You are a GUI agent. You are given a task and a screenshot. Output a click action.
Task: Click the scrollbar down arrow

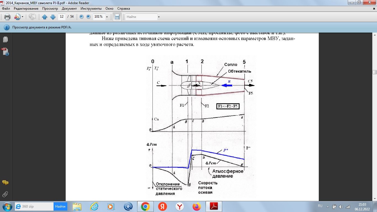click(375, 199)
